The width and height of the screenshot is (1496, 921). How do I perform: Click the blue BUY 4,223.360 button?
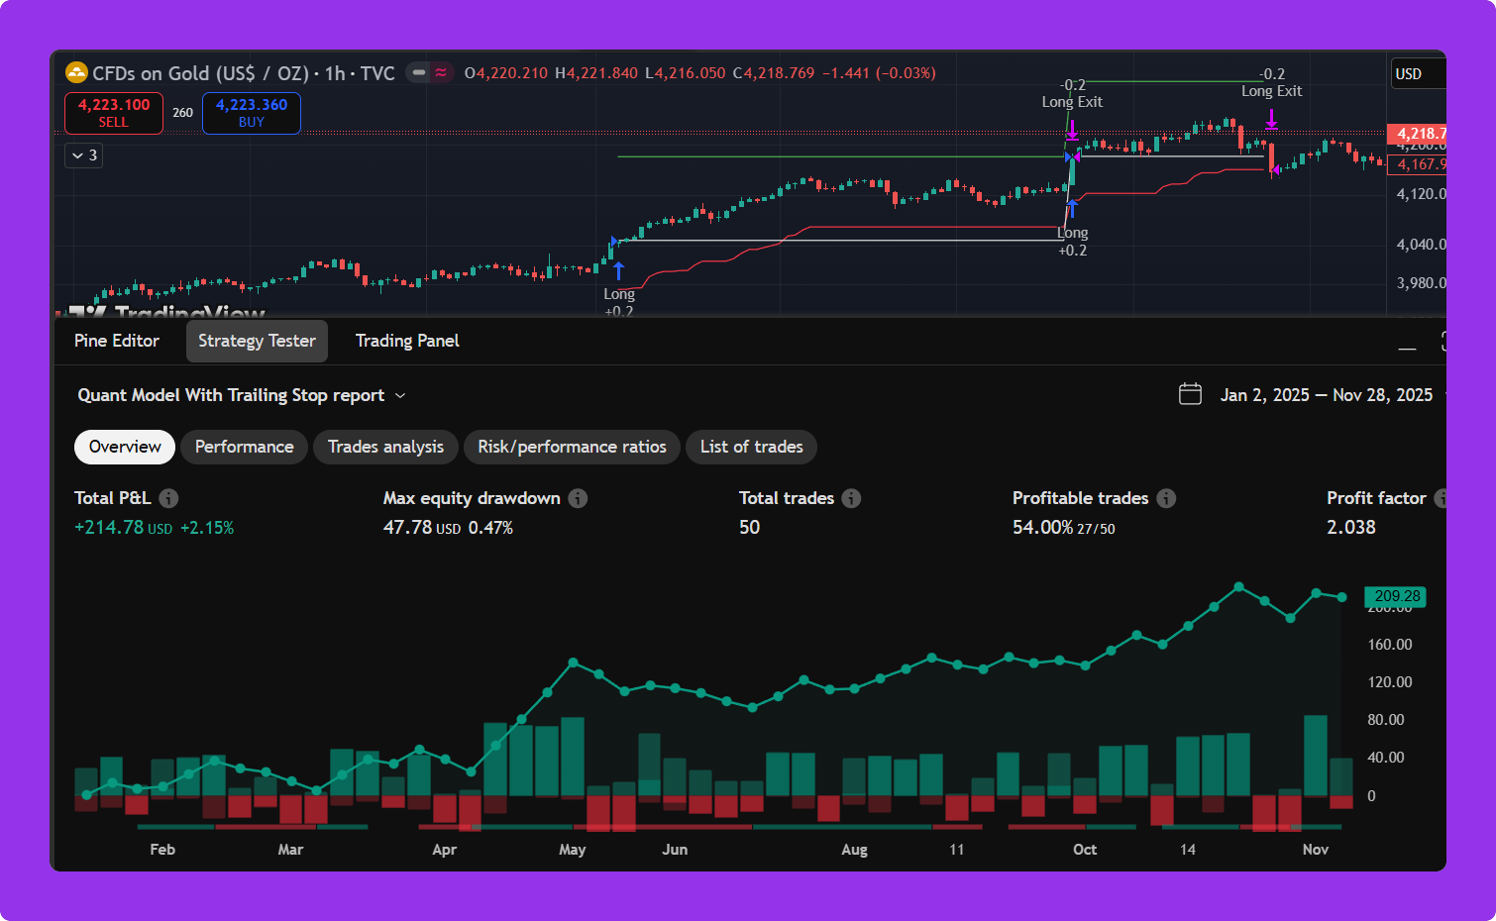[x=252, y=113]
